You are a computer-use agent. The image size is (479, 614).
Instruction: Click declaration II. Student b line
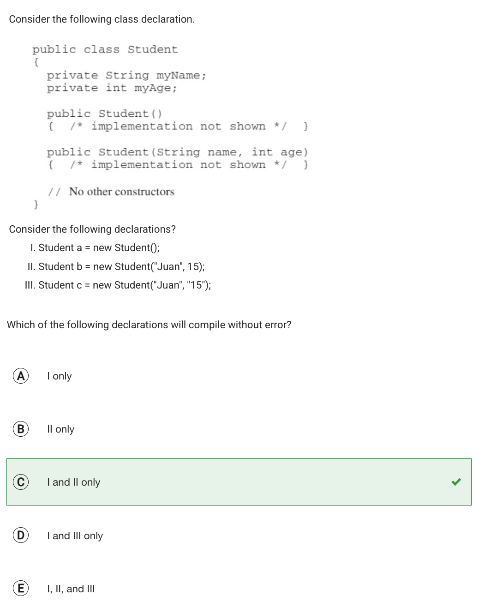pos(116,267)
